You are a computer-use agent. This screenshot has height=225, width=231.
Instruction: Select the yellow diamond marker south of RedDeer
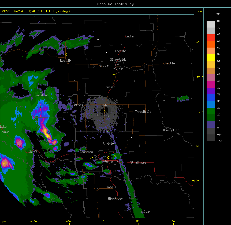(114, 75)
